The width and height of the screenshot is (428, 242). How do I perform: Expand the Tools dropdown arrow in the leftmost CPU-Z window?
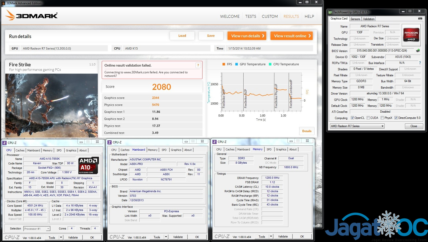coord(61,237)
